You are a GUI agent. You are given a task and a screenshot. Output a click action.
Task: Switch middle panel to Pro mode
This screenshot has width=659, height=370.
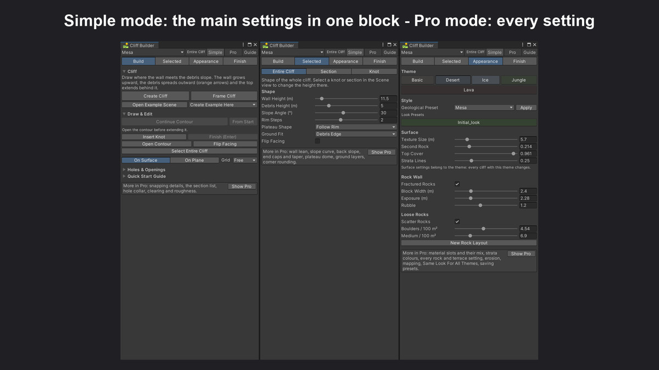372,53
